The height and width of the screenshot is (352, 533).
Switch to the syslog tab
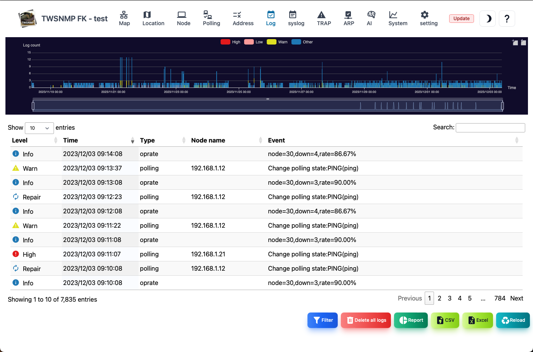(296, 19)
